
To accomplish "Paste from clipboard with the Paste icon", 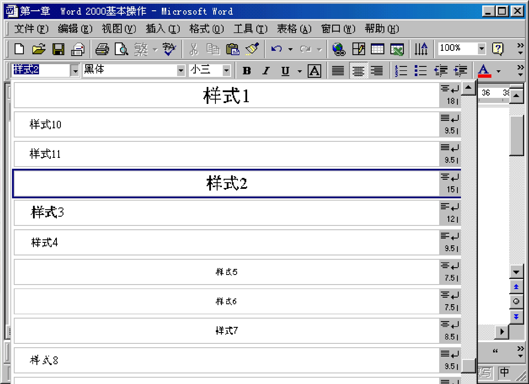I will pos(233,49).
